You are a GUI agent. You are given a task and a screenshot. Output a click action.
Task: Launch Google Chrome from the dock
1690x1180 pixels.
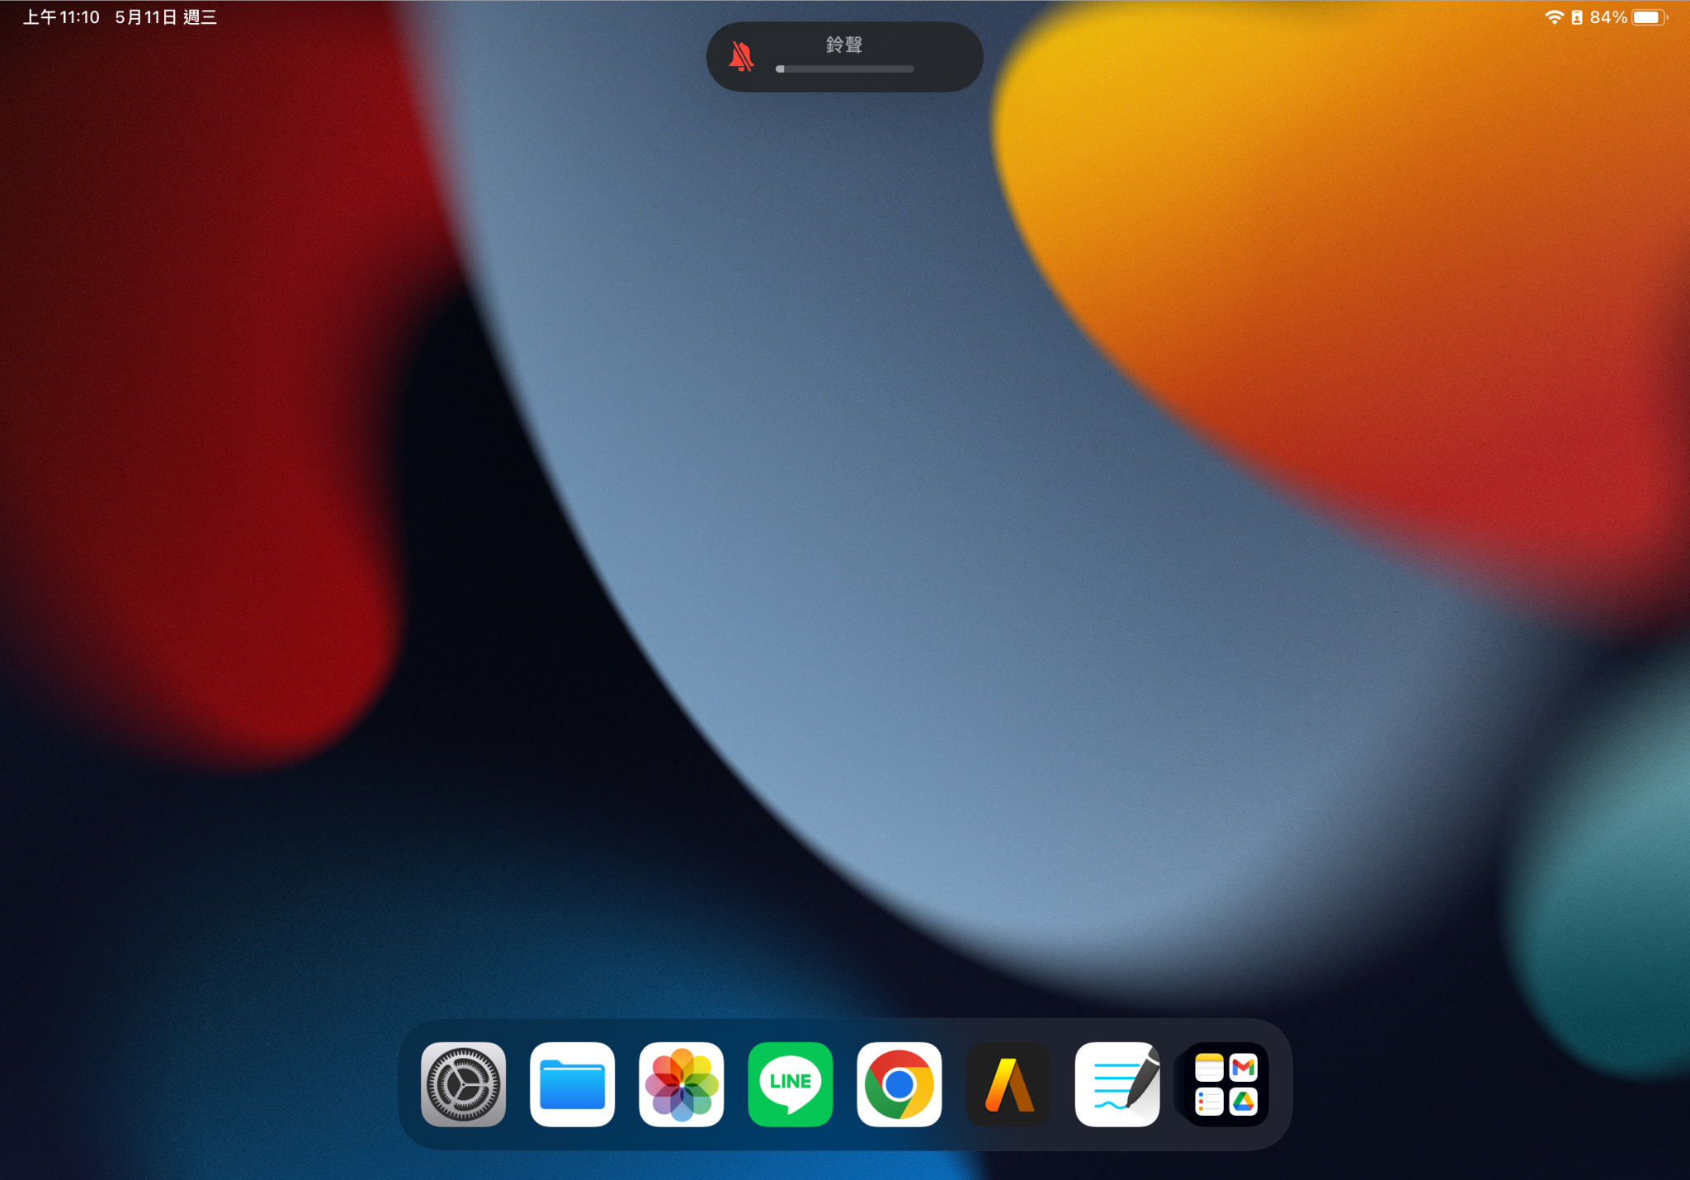tap(899, 1084)
